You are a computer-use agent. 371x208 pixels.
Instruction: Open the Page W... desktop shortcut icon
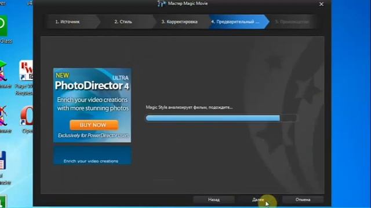click(x=26, y=70)
